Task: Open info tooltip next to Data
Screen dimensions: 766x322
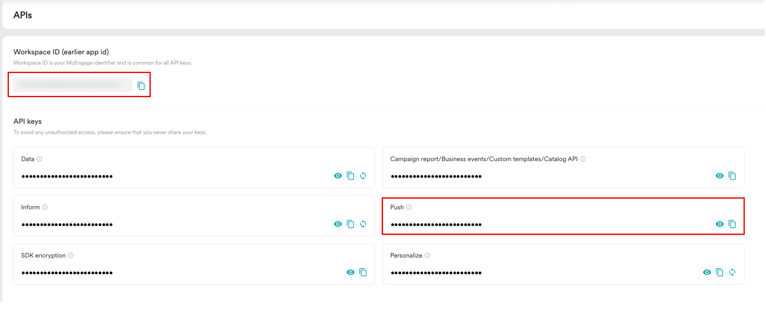Action: click(39, 159)
